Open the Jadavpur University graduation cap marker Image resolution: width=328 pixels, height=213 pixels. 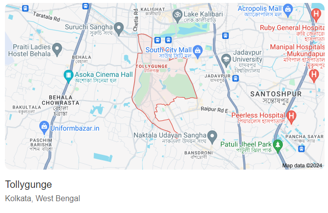pyautogui.click(x=226, y=60)
